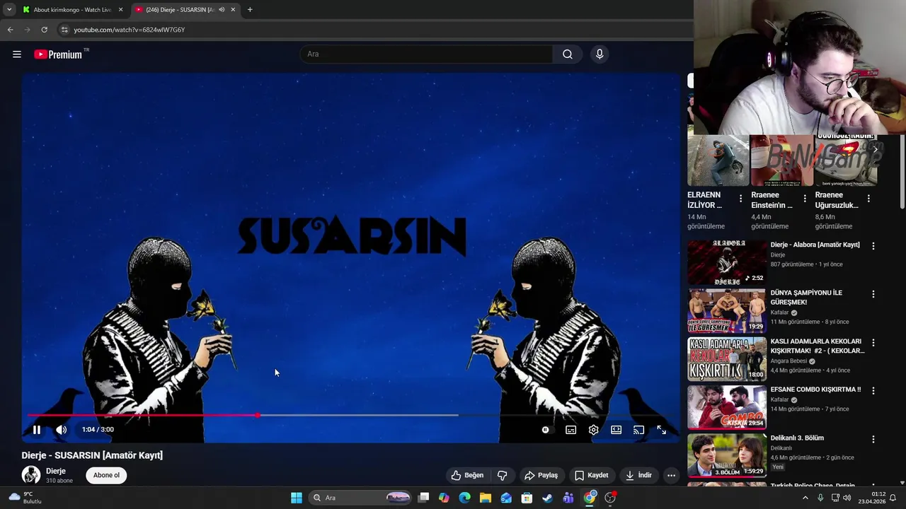This screenshot has width=906, height=509.
Task: Open Task View in taskbar
Action: point(423,498)
